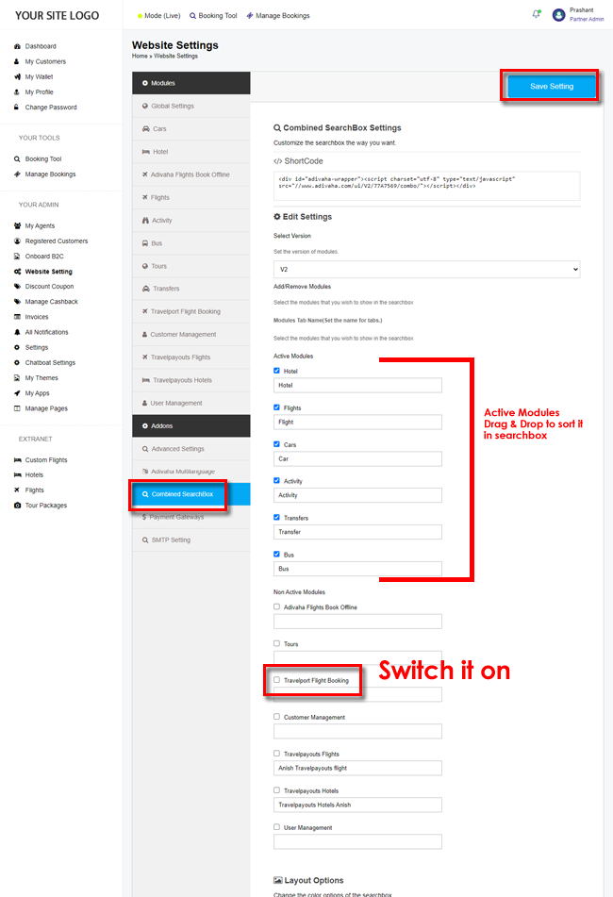Click the Manage Pages icon
This screenshot has width=613, height=897.
tap(17, 408)
